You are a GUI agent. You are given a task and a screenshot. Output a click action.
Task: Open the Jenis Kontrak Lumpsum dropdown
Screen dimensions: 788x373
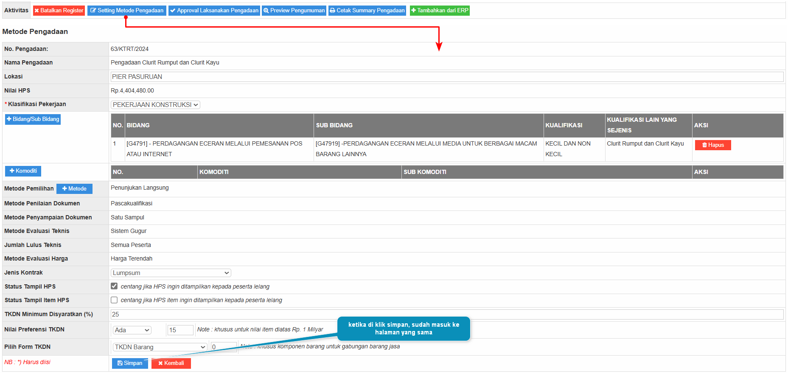click(171, 273)
